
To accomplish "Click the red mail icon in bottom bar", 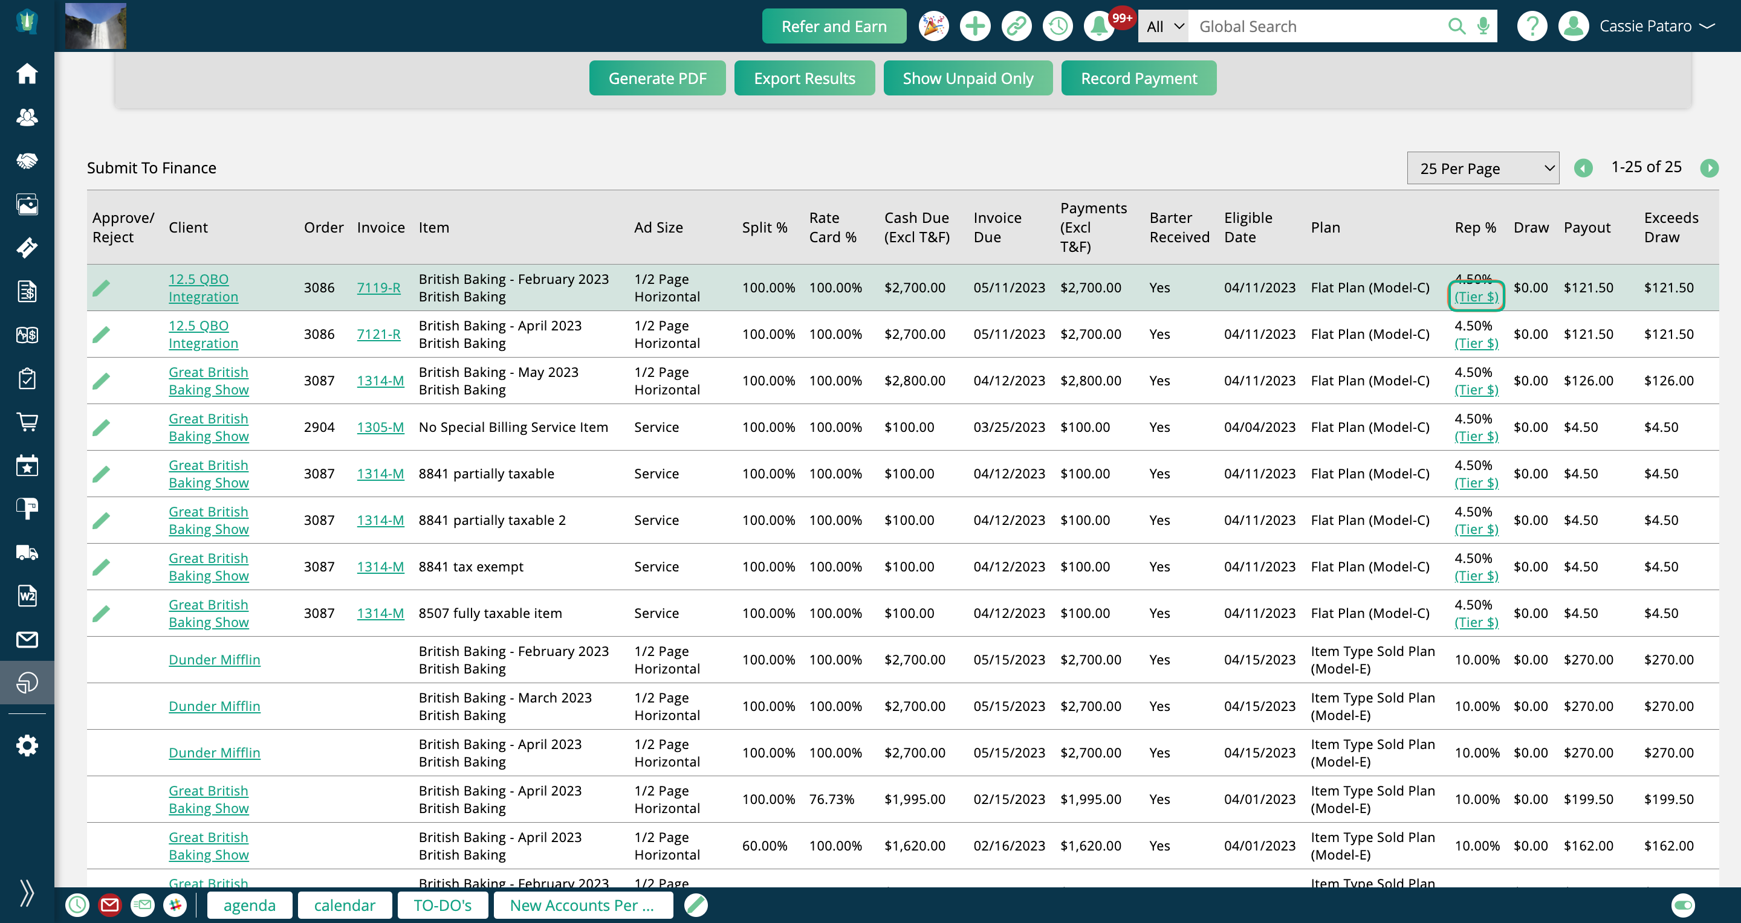I will (x=109, y=905).
